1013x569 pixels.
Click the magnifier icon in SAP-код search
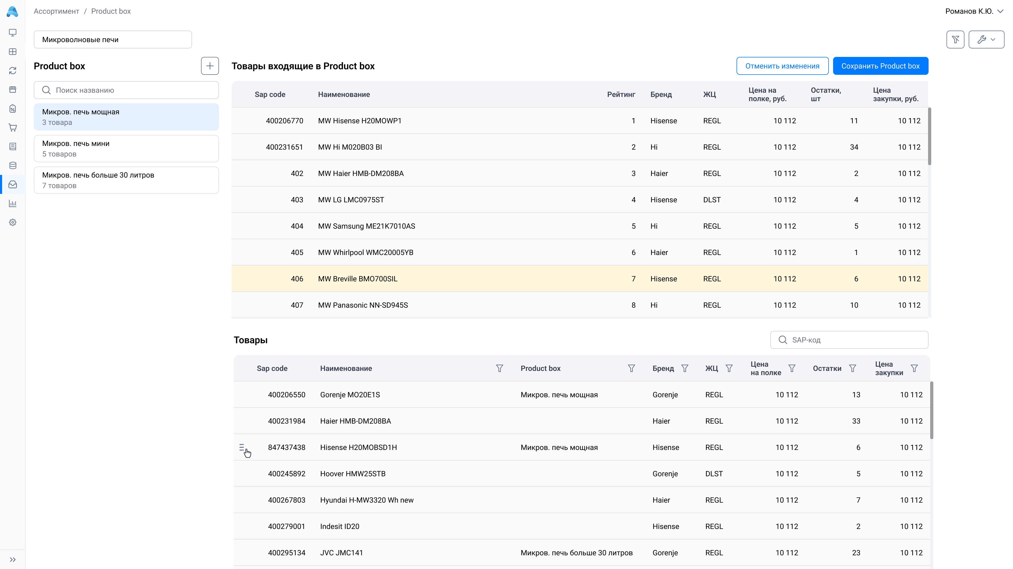tap(783, 340)
